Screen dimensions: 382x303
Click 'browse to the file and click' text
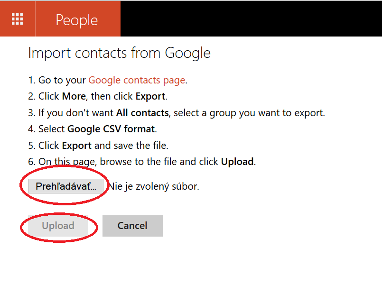click(159, 162)
